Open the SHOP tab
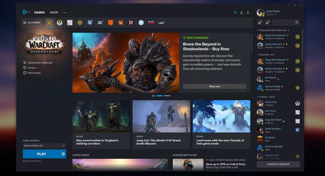 (54, 12)
